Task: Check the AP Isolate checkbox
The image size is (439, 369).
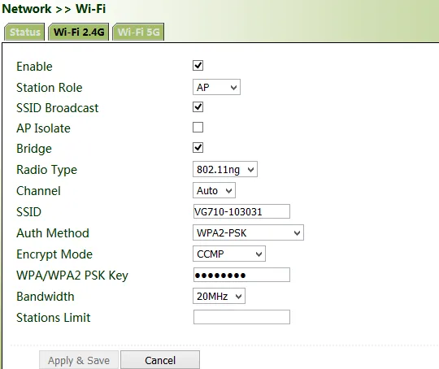Action: (x=198, y=128)
